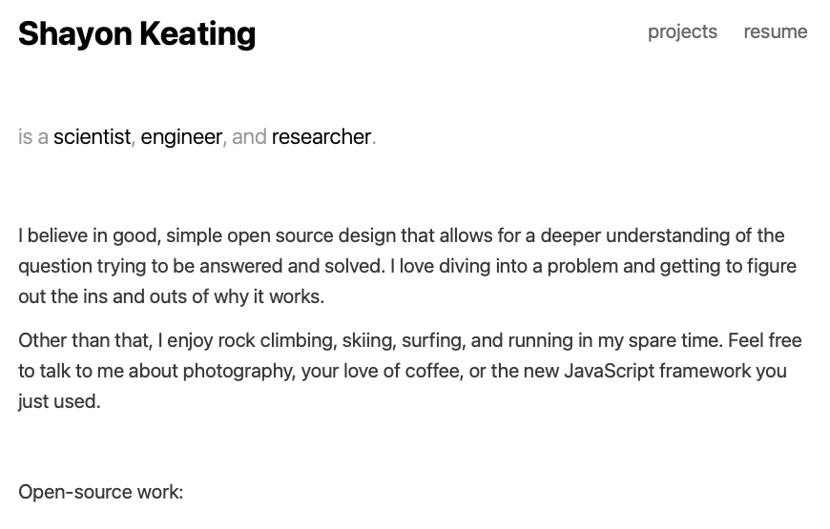Click the words "open source design"
This screenshot has height=529, width=830.
289,235
